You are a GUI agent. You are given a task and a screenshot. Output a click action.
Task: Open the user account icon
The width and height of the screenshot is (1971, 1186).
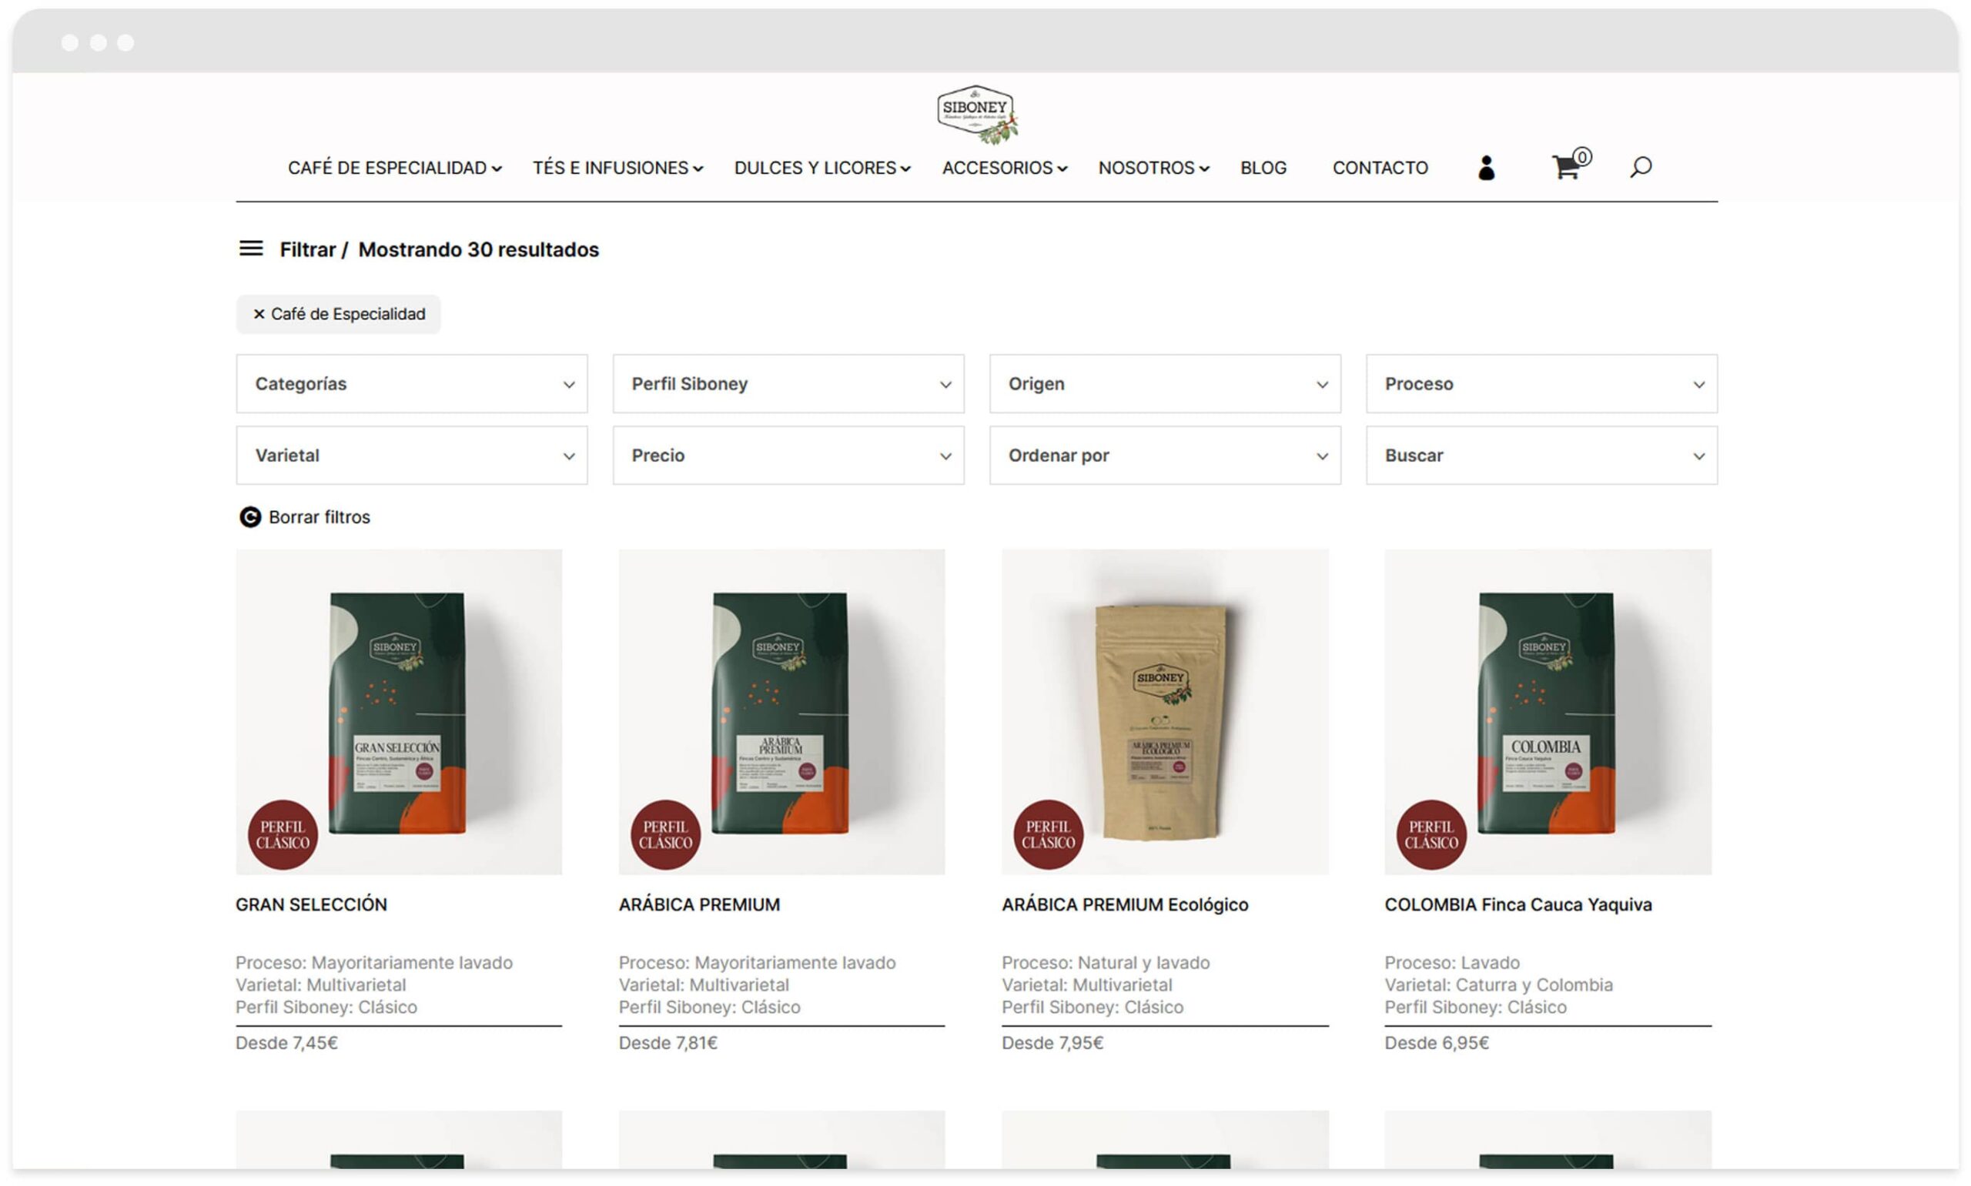point(1486,168)
